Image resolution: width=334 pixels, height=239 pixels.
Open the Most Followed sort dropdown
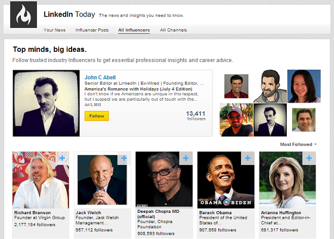click(x=298, y=144)
